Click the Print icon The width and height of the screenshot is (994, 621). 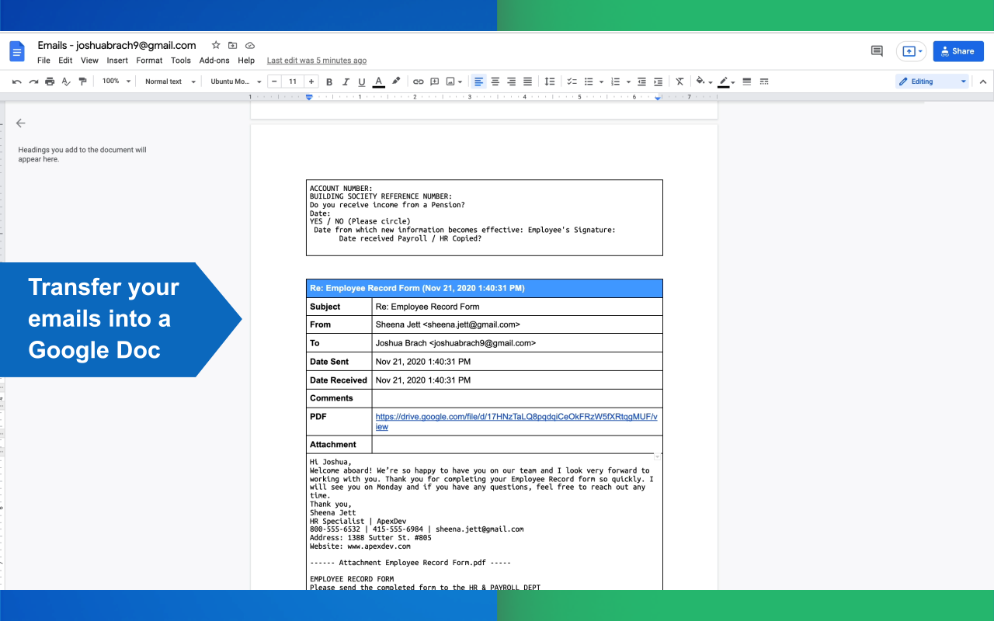tap(49, 81)
